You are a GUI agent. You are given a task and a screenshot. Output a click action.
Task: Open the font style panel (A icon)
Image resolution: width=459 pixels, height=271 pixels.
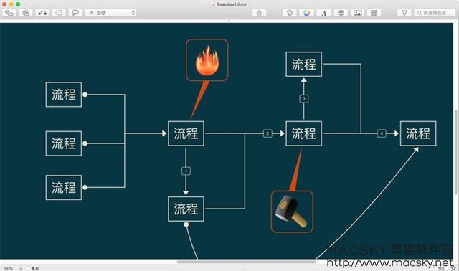[323, 13]
